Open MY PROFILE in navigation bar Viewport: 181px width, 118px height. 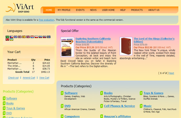[64, 10]
